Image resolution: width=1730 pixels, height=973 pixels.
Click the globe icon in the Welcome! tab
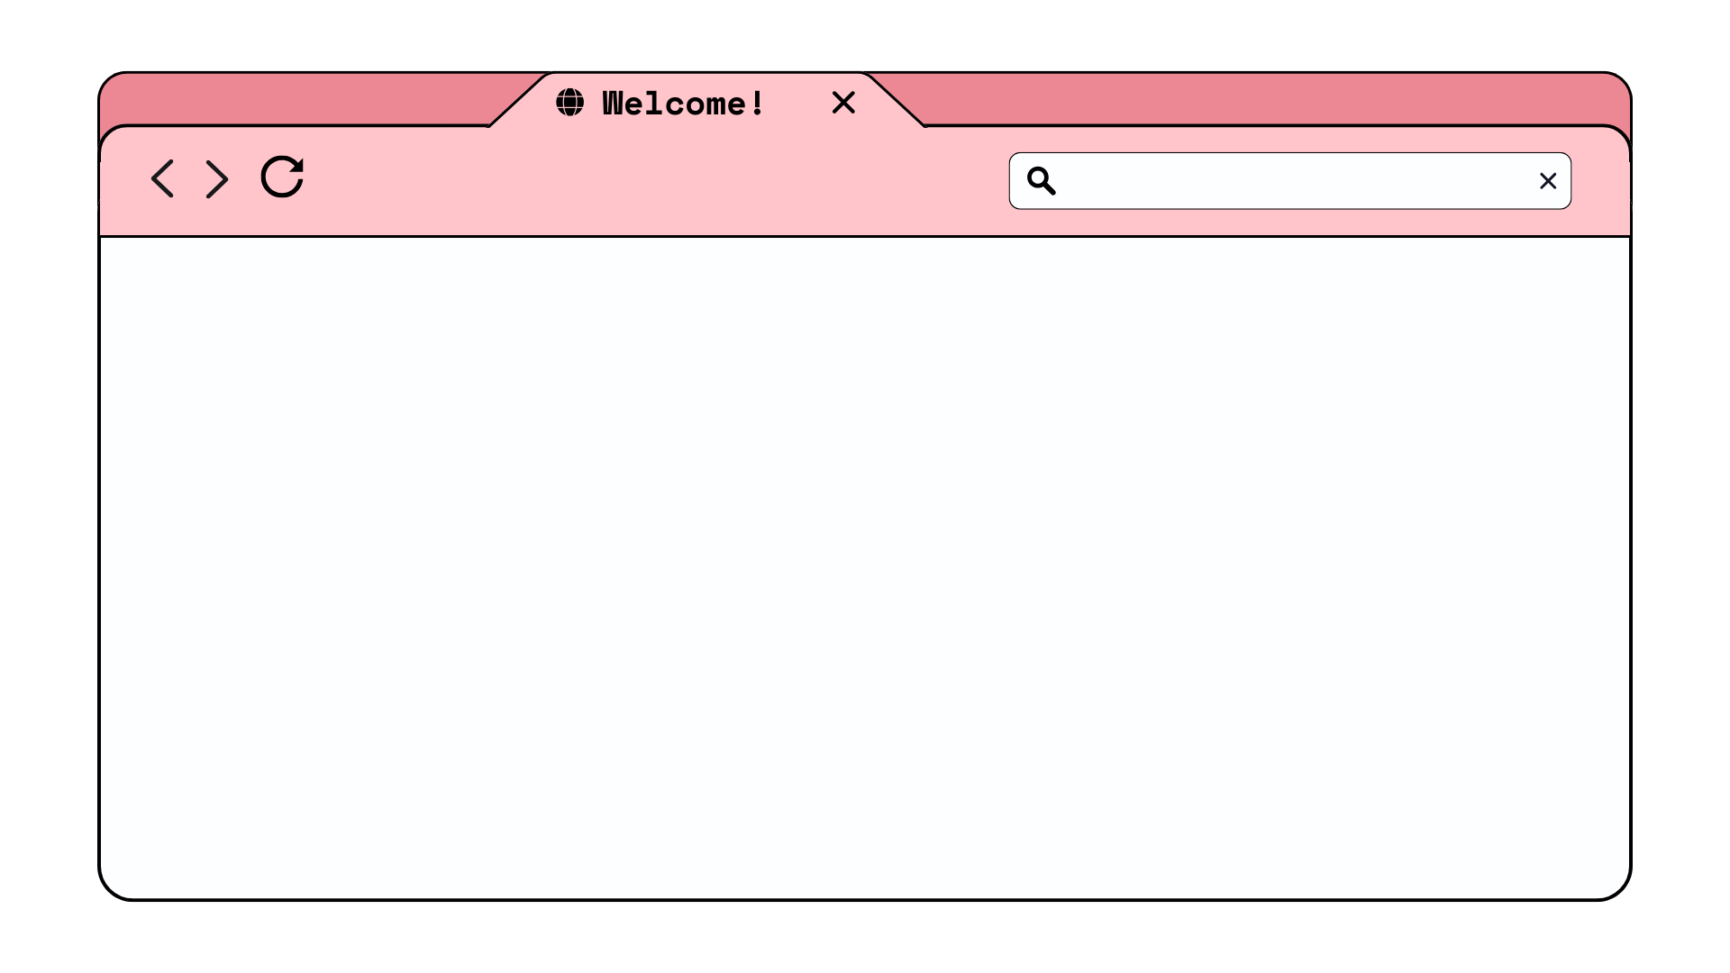[x=569, y=103]
